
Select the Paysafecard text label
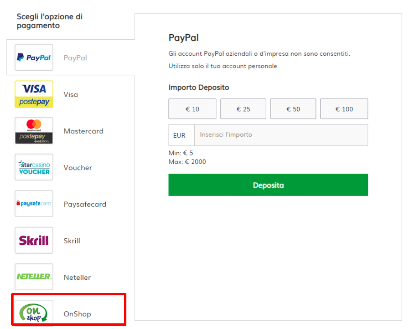tap(85, 204)
